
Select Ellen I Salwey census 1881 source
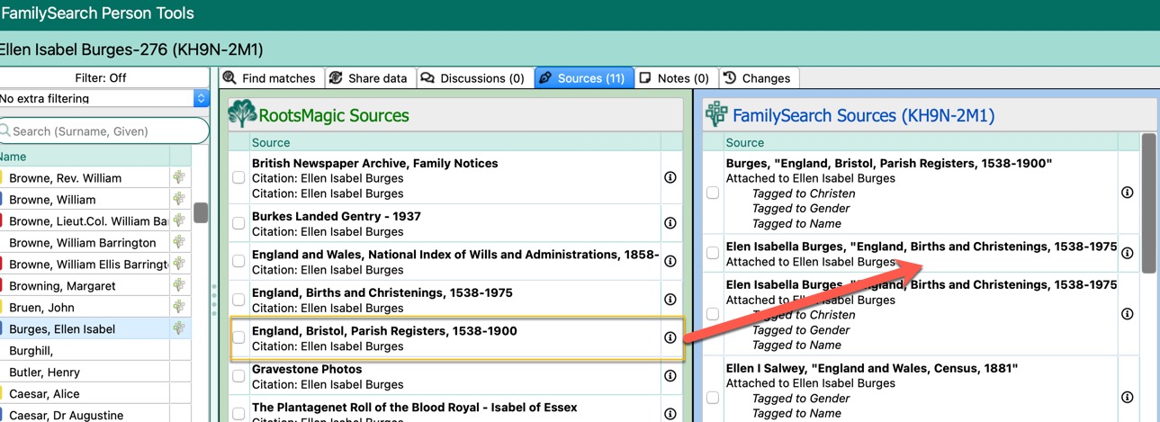922,391
